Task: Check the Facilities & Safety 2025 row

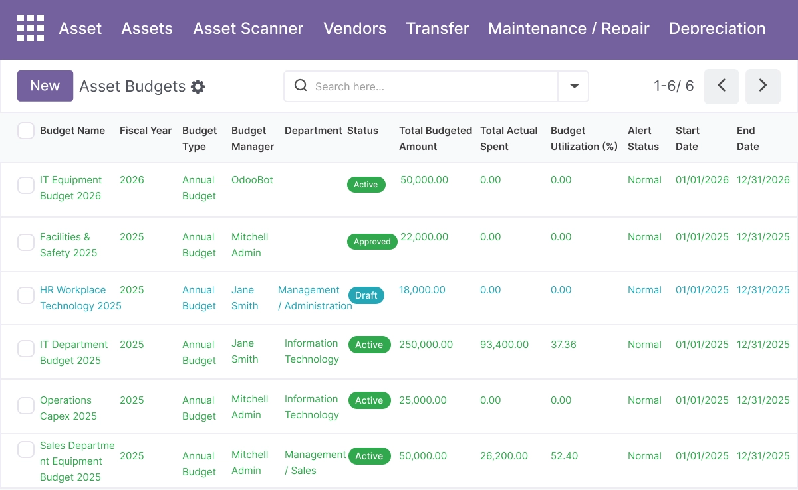Action: coord(26,242)
